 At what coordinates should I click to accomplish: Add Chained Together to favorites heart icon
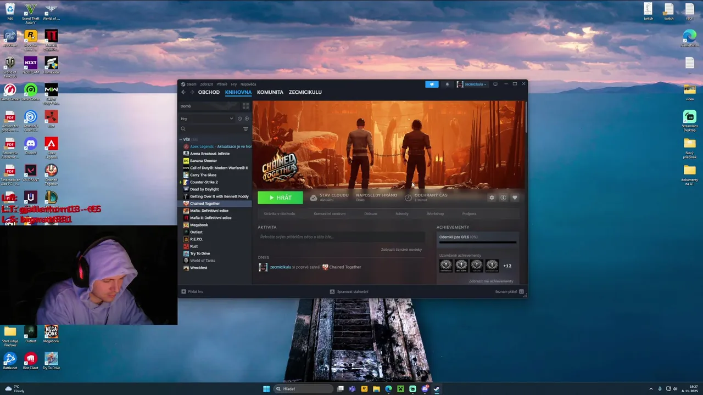[515, 198]
